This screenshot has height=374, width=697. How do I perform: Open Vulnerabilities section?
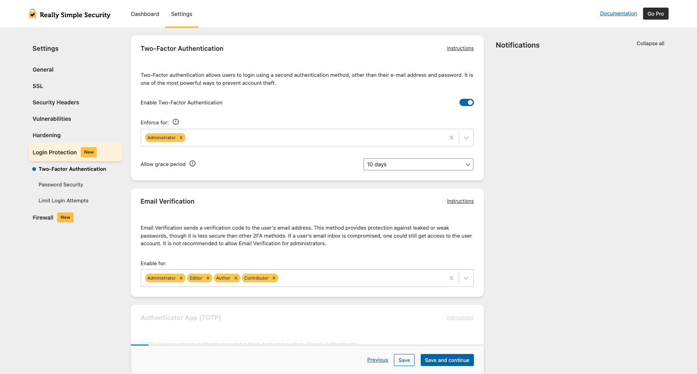pos(52,119)
